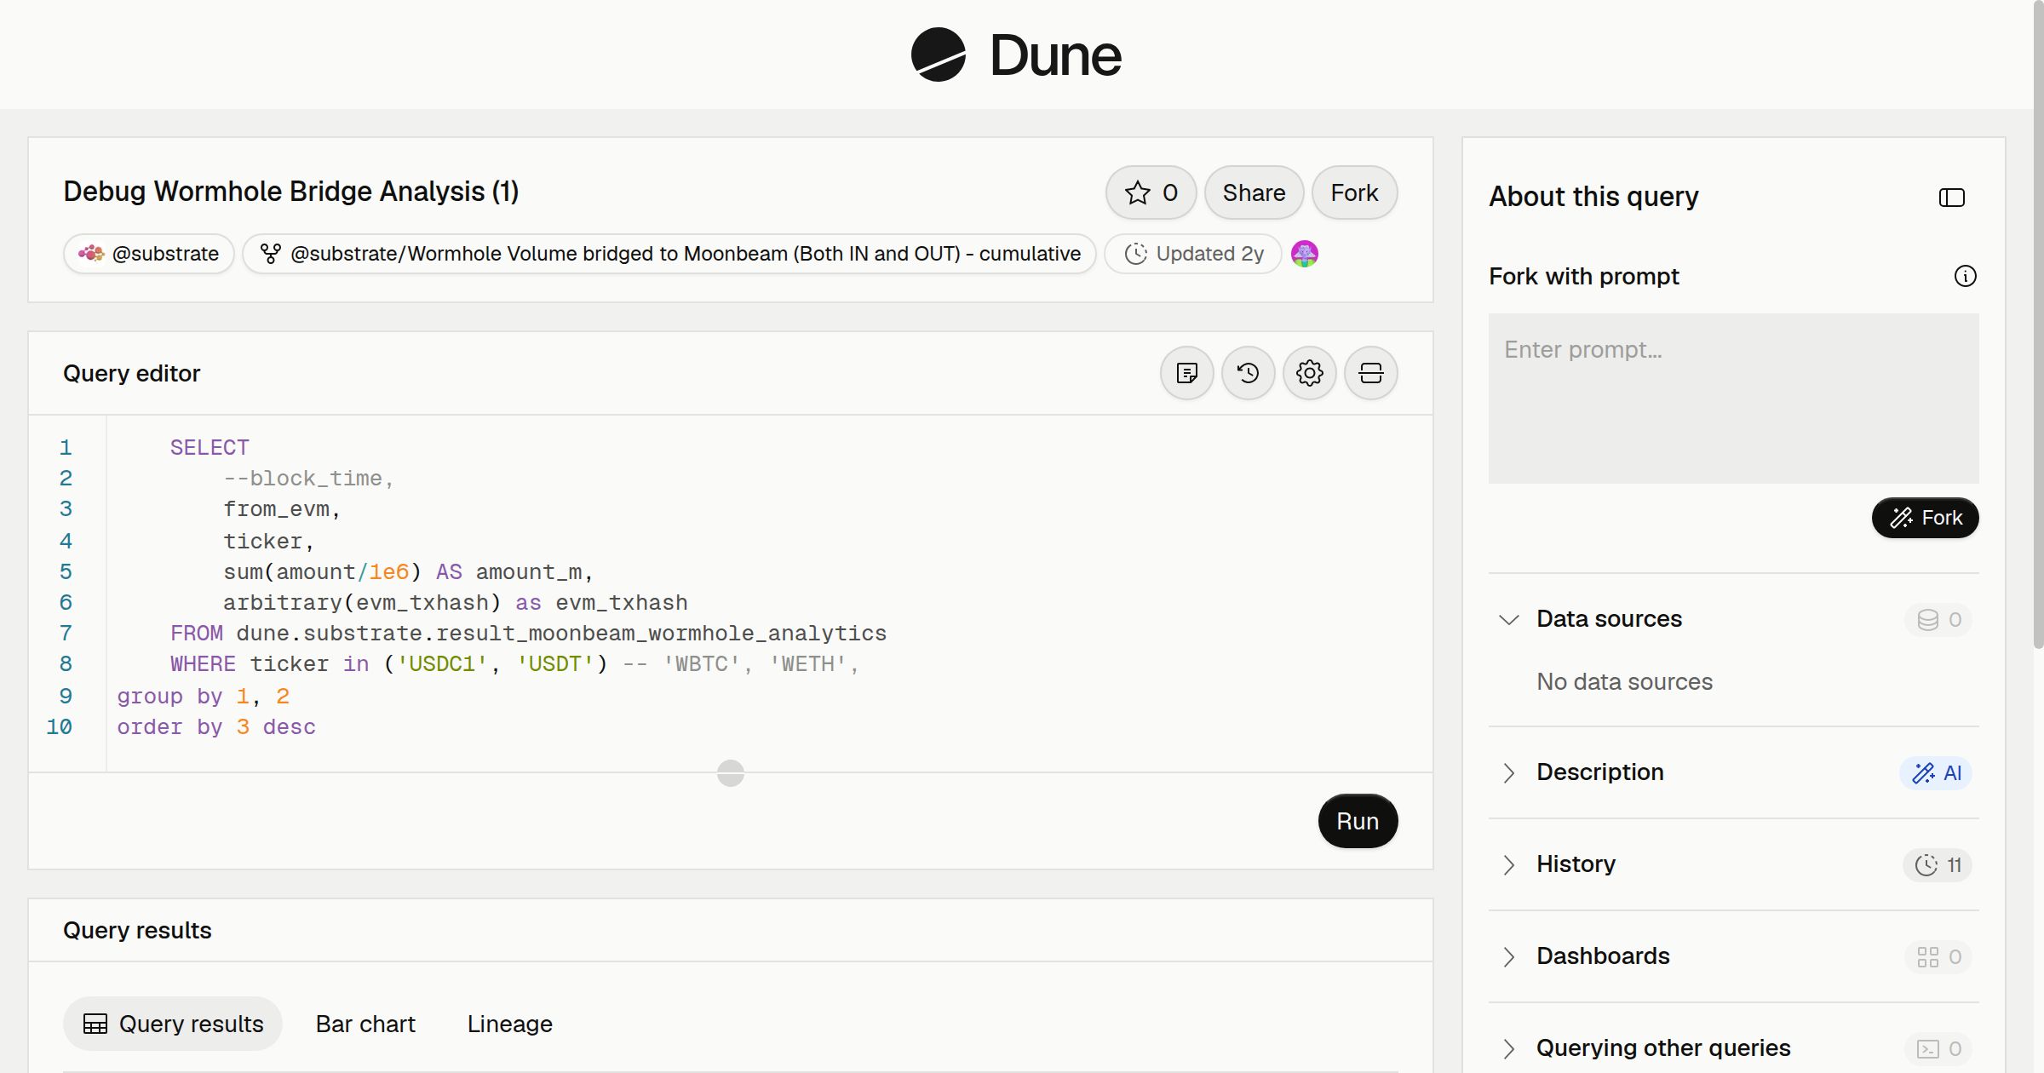Open the @substrate author link

[149, 254]
